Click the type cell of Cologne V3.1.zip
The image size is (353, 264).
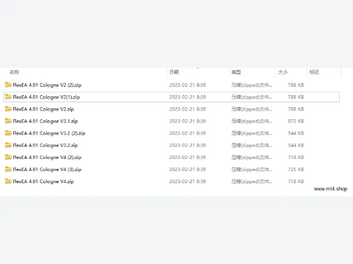pyautogui.click(x=252, y=121)
